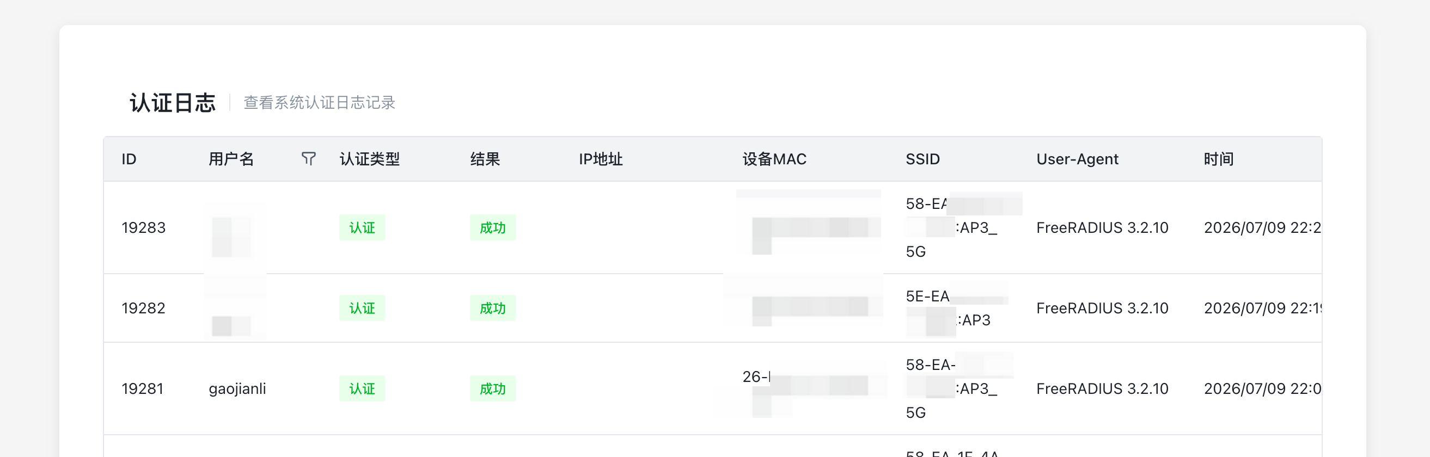Click the 设备MAC column header
The image size is (1430, 457).
click(774, 159)
